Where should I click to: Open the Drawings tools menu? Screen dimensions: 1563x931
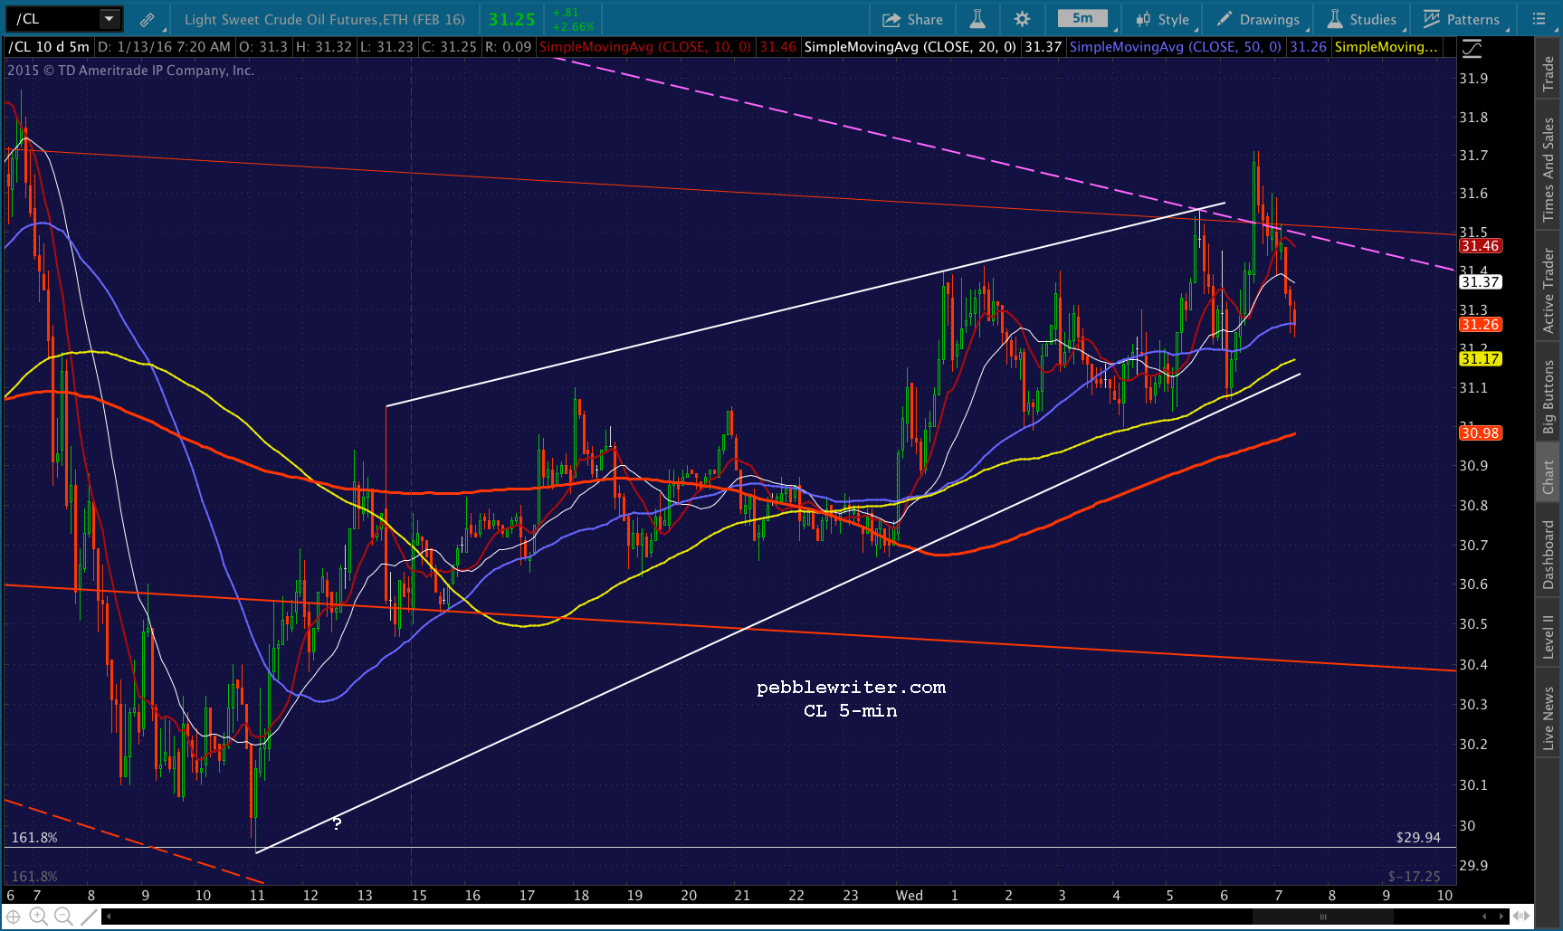pos(1258,19)
